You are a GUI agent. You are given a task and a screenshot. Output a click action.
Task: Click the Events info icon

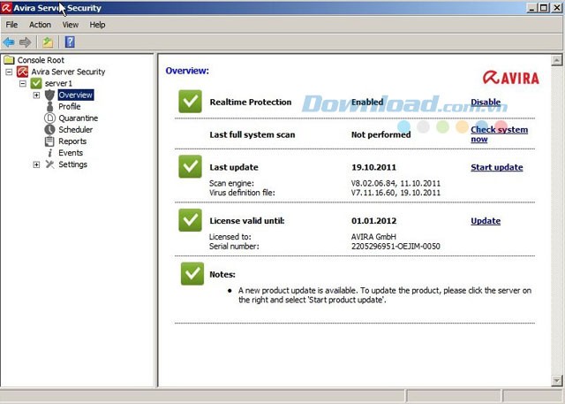tap(50, 153)
